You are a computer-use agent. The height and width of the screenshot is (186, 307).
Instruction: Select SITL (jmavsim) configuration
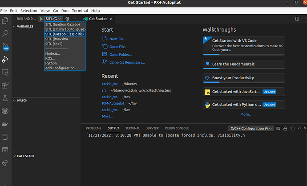coord(65,39)
